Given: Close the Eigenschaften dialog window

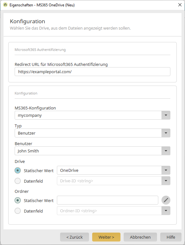Looking at the screenshot, I should pos(180,5).
